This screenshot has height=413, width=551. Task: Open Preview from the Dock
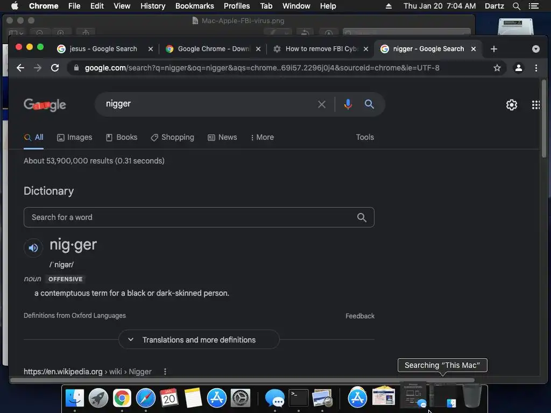click(x=322, y=398)
